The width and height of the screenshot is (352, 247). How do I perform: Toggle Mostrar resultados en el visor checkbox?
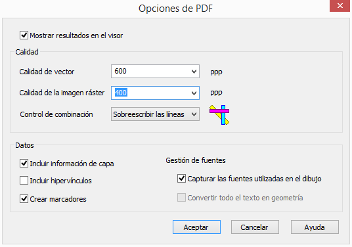[x=24, y=35]
